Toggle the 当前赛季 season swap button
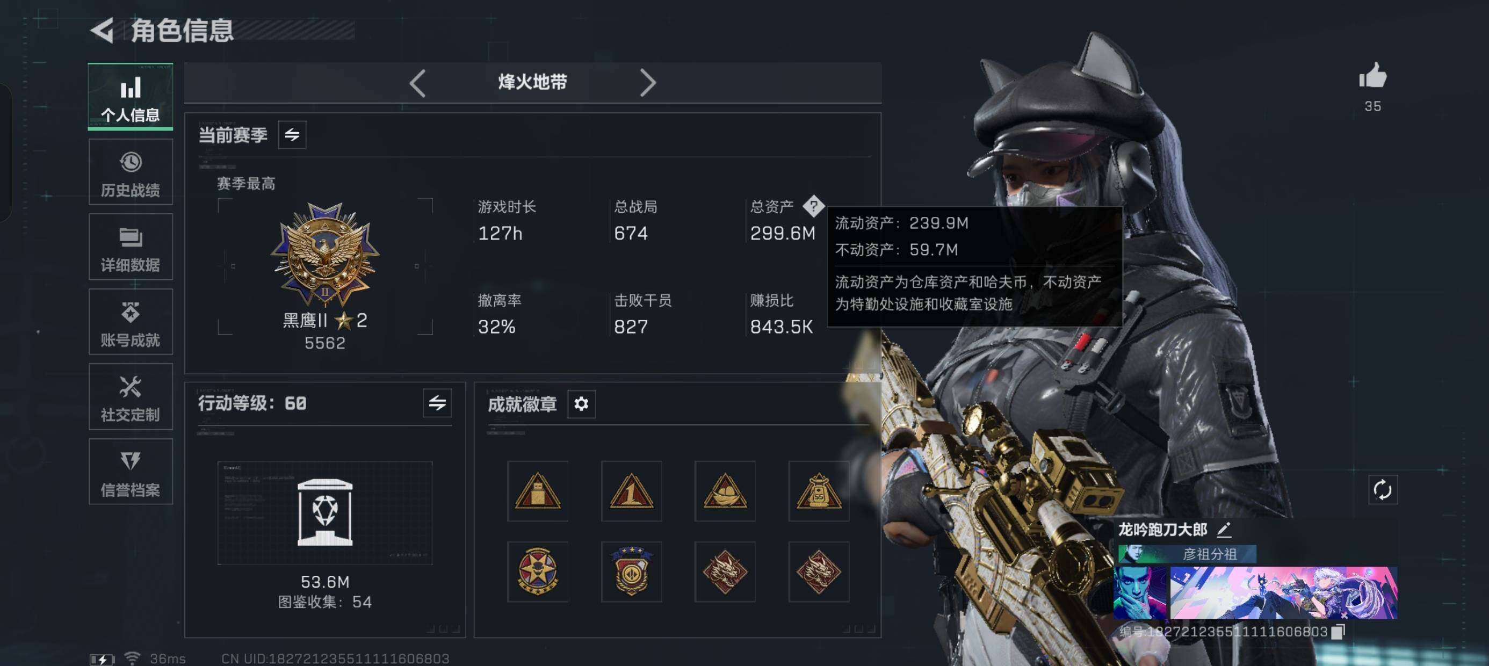This screenshot has height=666, width=1489. (x=292, y=135)
